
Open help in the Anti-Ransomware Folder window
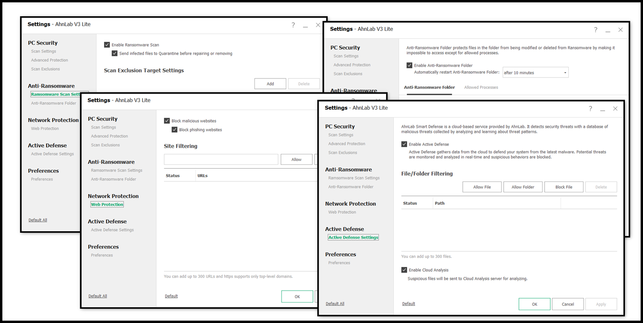click(595, 30)
